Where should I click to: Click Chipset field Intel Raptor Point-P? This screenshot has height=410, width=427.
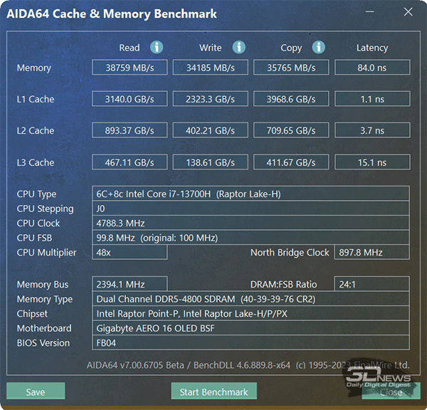[x=251, y=314]
